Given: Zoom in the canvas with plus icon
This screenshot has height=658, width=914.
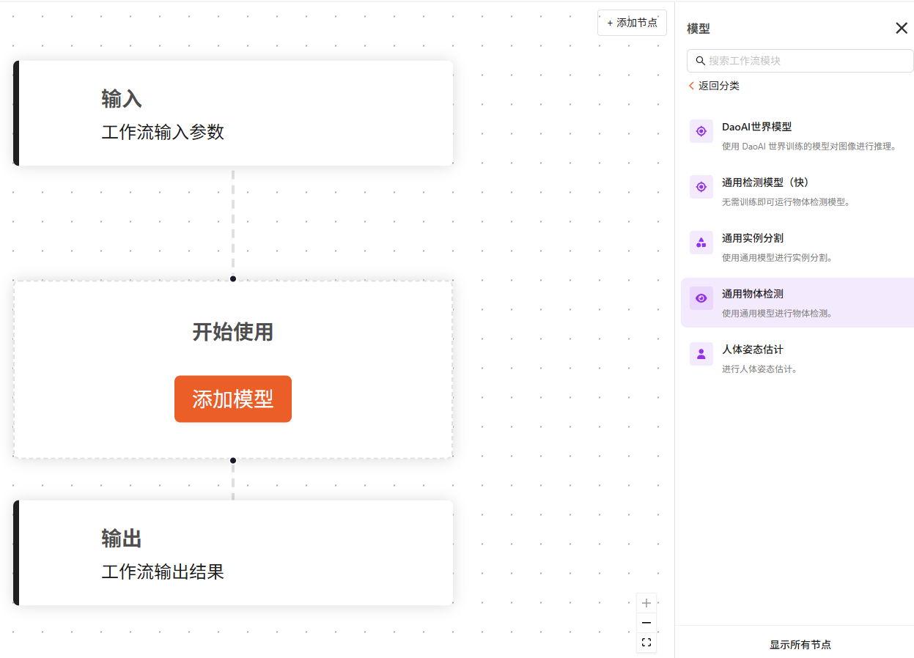Looking at the screenshot, I should pos(646,603).
